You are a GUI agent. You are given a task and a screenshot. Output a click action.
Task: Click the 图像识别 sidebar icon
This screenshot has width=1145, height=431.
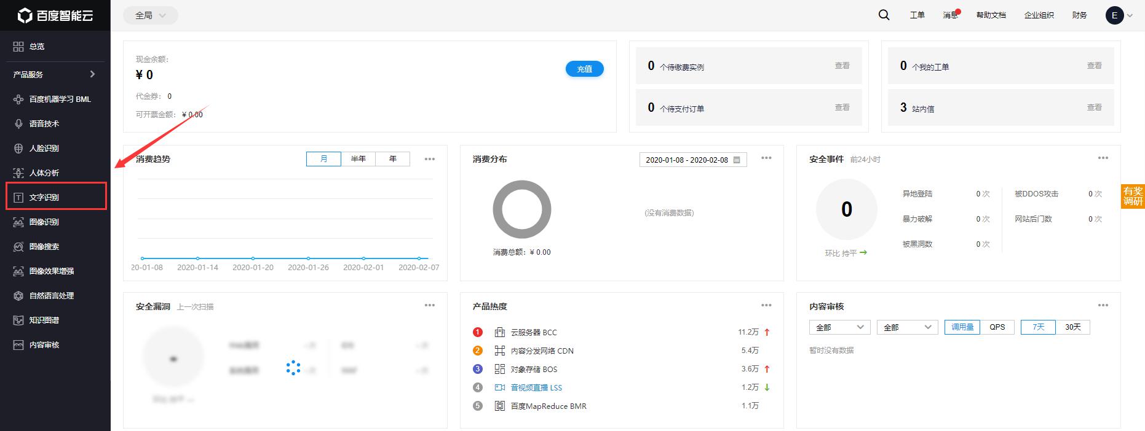click(x=18, y=222)
